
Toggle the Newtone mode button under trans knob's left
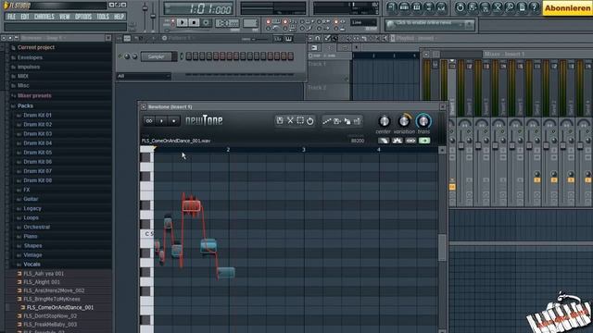coord(410,141)
